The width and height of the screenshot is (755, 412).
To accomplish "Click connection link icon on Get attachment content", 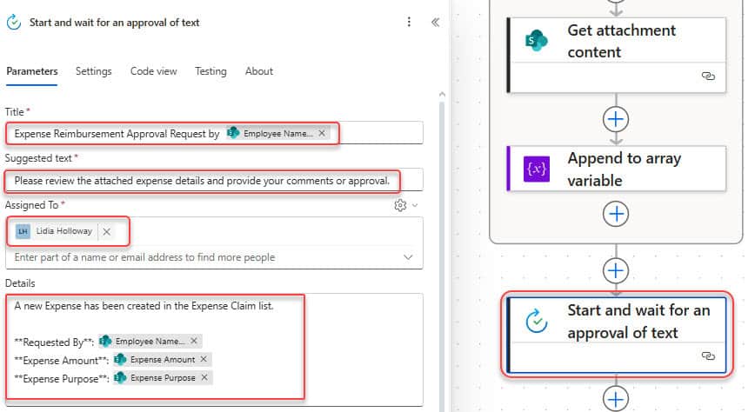I will coord(708,76).
